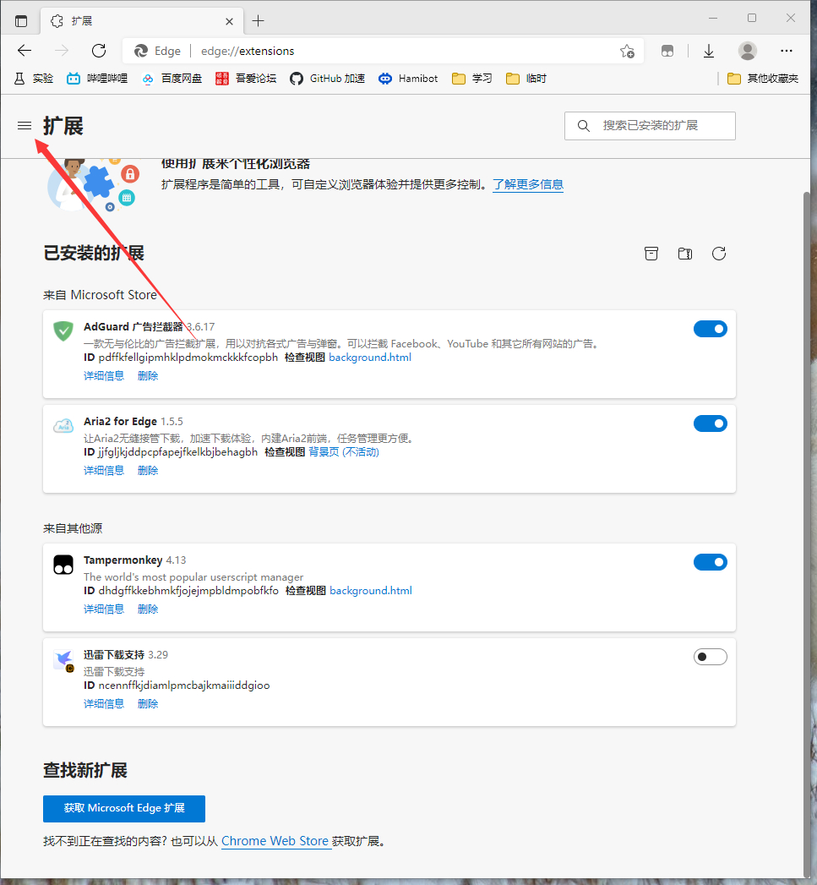Open Edge settings and more menu
Screen dimensions: 817x885
[x=787, y=51]
